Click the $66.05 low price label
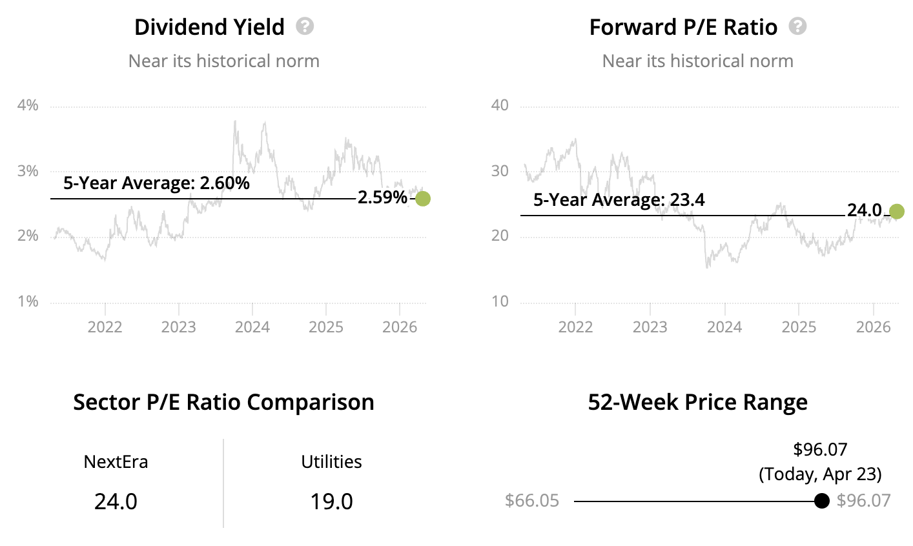The image size is (913, 546). (x=532, y=501)
